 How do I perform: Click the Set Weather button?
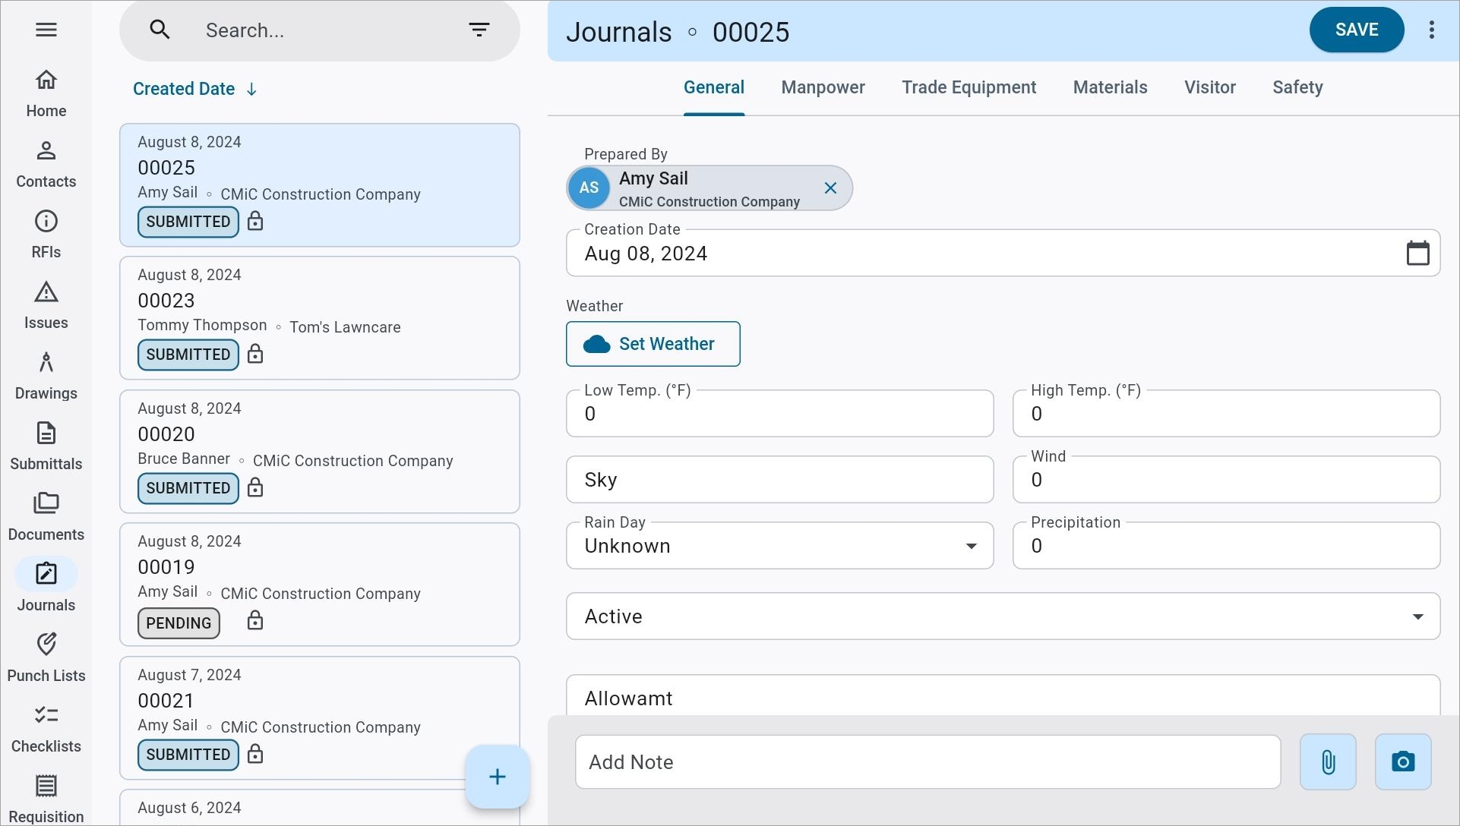coord(653,344)
